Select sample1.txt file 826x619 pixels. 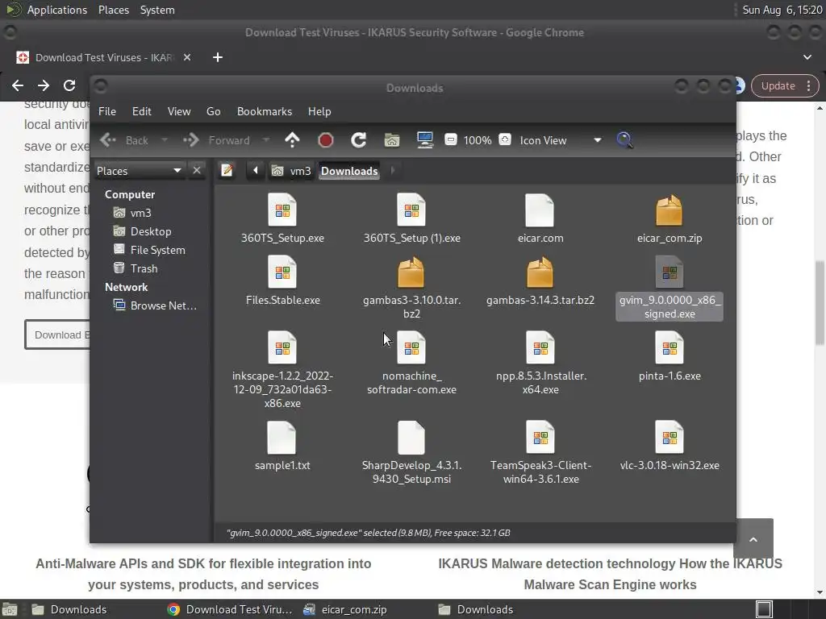click(282, 446)
